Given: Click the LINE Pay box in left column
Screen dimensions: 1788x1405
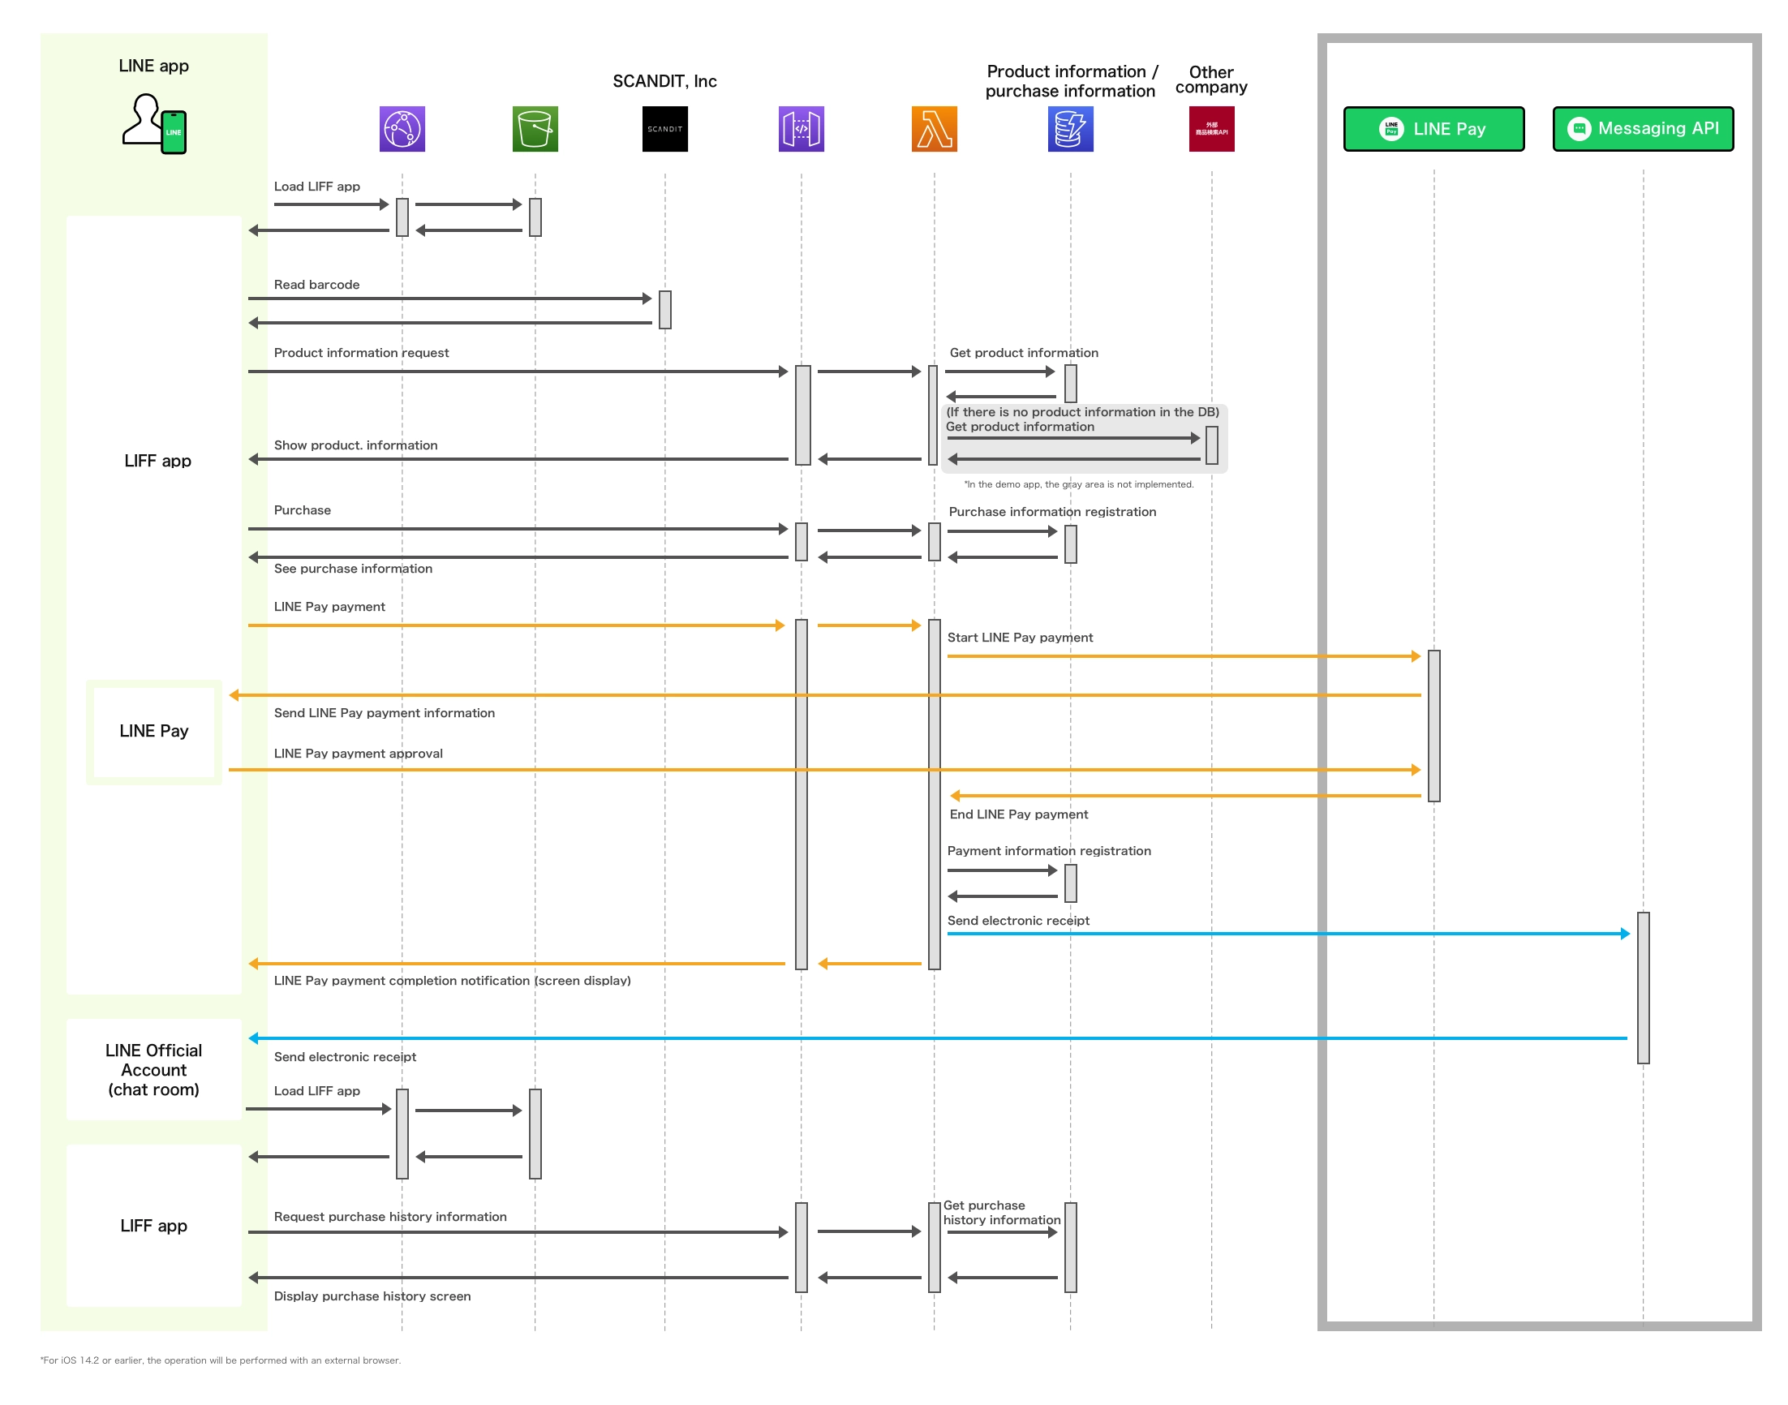Looking at the screenshot, I should pos(154,730).
